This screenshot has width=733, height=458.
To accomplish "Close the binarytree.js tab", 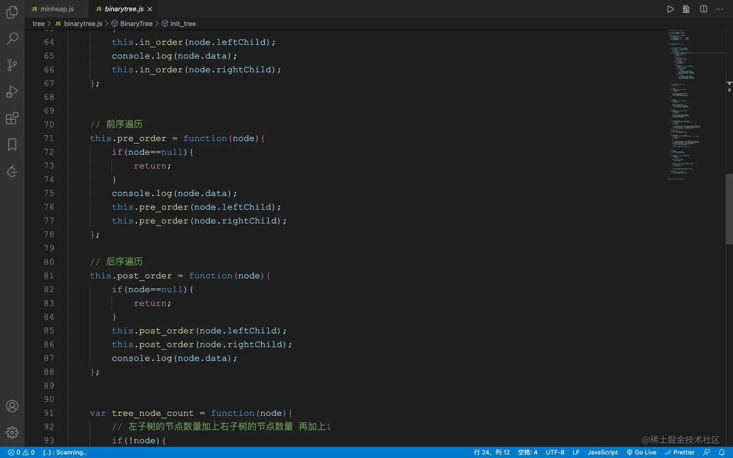I will [150, 9].
